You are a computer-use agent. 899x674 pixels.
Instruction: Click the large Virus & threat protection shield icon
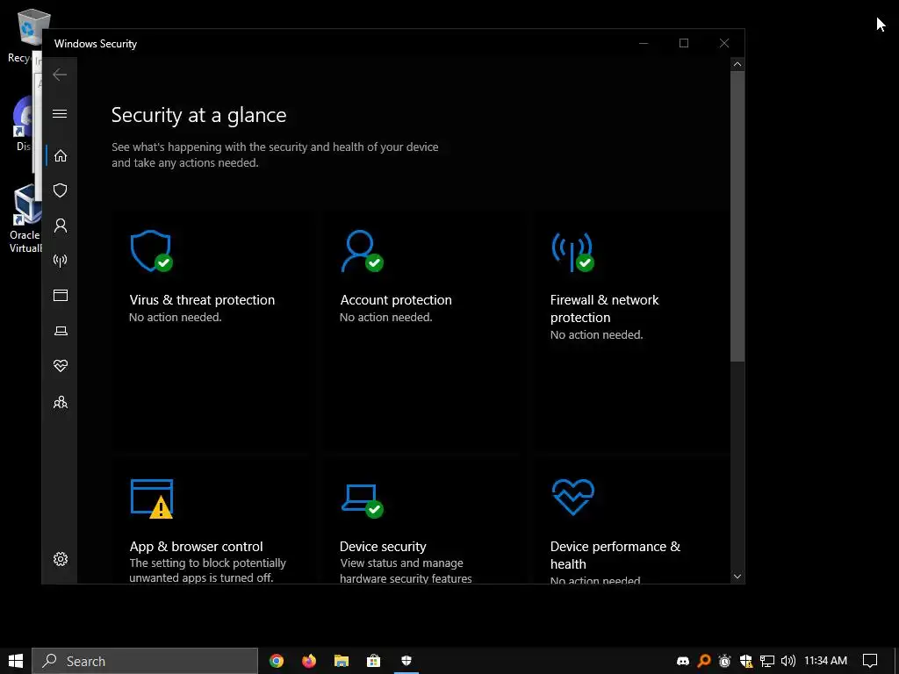pos(151,251)
